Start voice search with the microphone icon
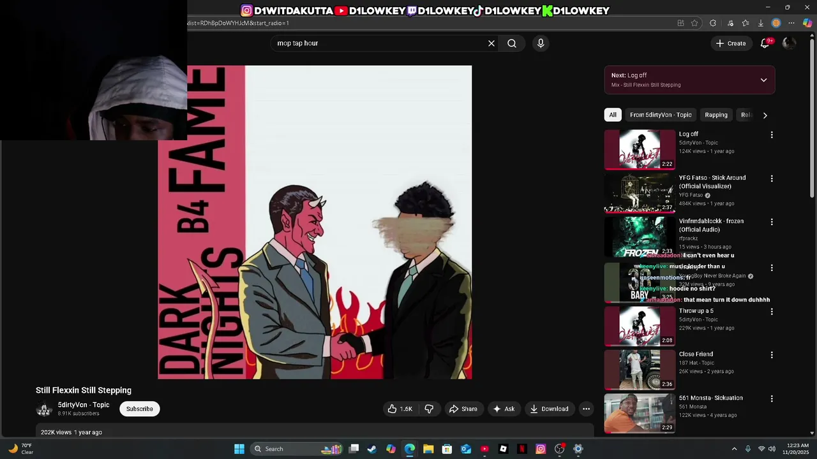This screenshot has height=459, width=817. click(x=541, y=43)
